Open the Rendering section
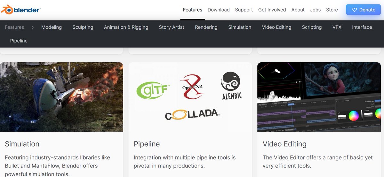This screenshot has width=384, height=177. point(206,27)
